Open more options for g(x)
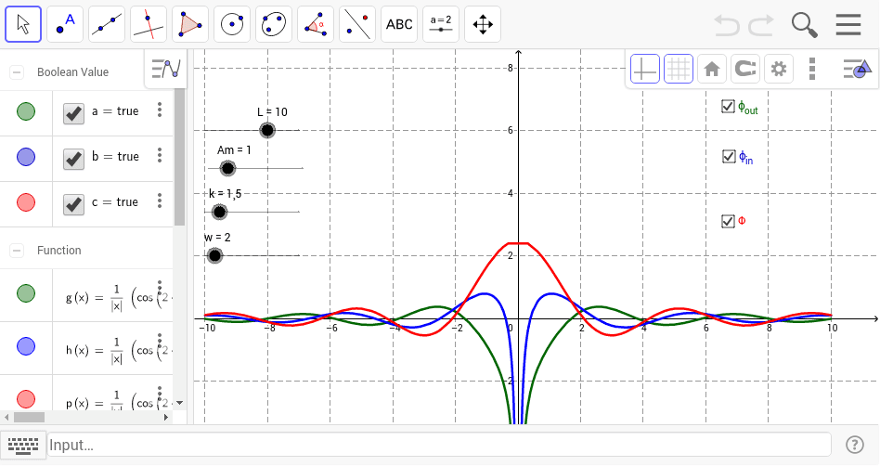Image resolution: width=880 pixels, height=466 pixels. [x=160, y=288]
